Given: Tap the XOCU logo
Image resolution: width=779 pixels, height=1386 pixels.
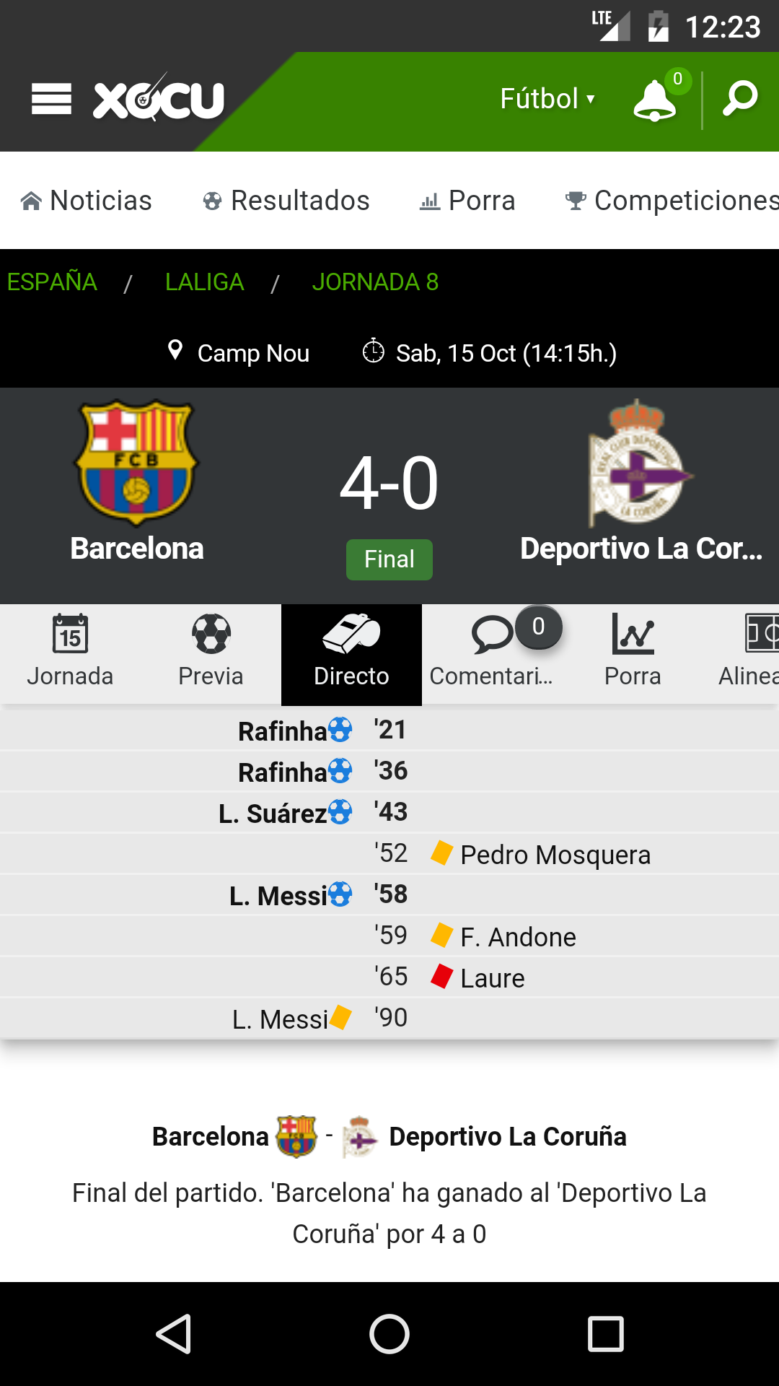Looking at the screenshot, I should click(x=159, y=99).
